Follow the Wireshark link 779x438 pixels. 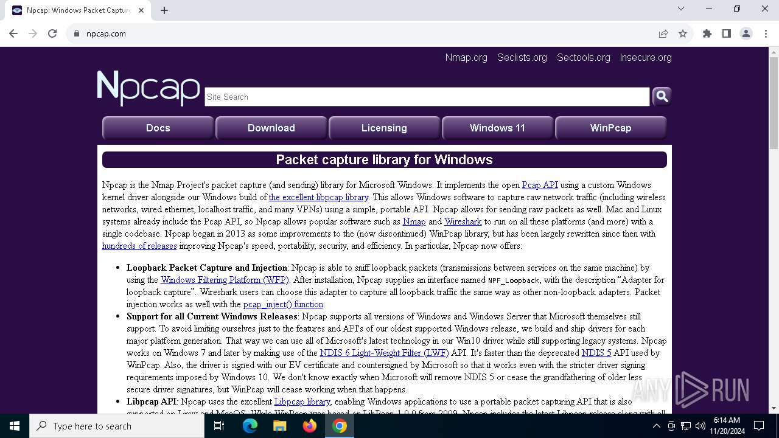[463, 221]
